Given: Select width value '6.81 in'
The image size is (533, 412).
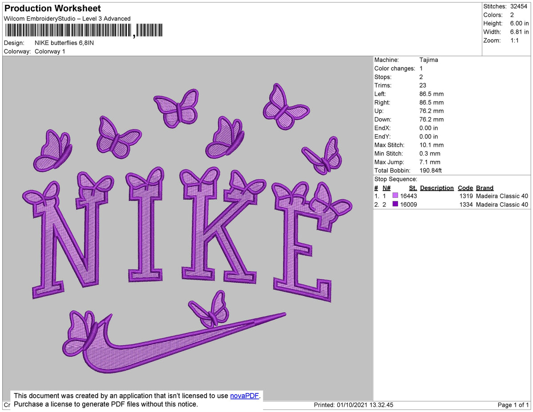Looking at the screenshot, I should [x=519, y=32].
